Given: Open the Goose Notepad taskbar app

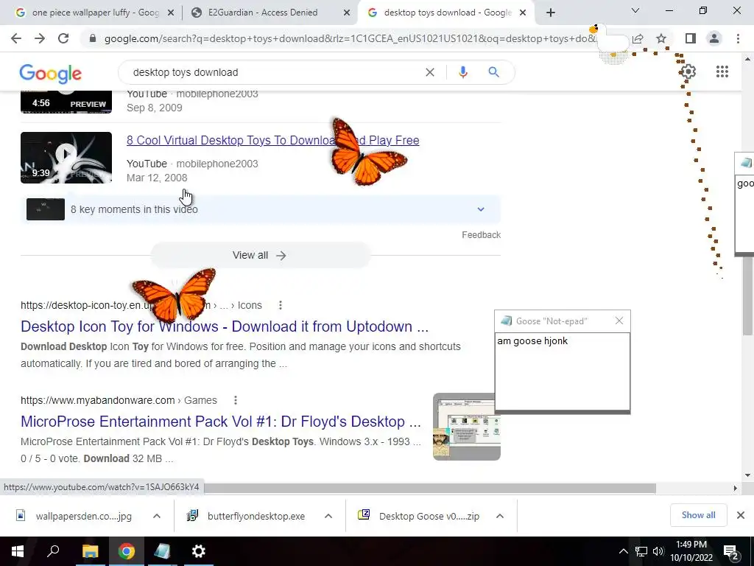Looking at the screenshot, I should [x=162, y=551].
